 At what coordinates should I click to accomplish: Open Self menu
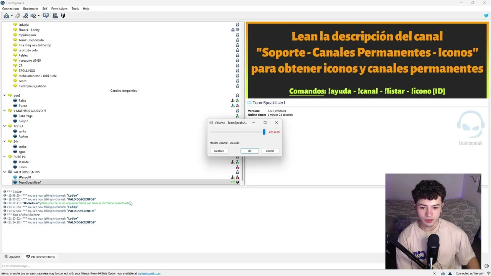click(x=45, y=8)
